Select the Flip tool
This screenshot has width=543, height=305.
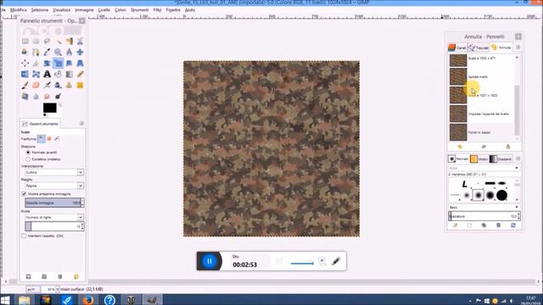point(25,74)
